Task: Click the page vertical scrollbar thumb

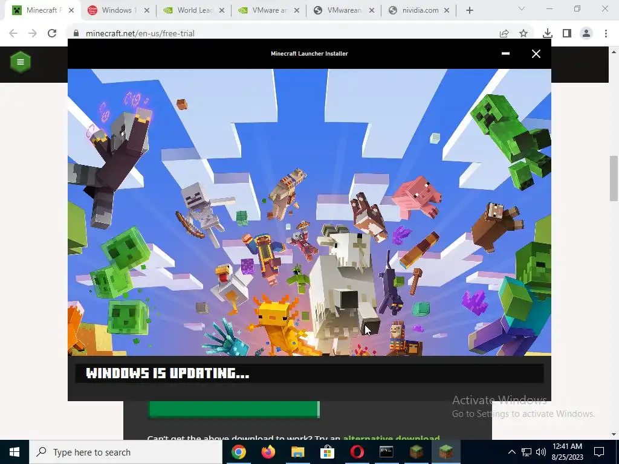Action: [x=614, y=178]
